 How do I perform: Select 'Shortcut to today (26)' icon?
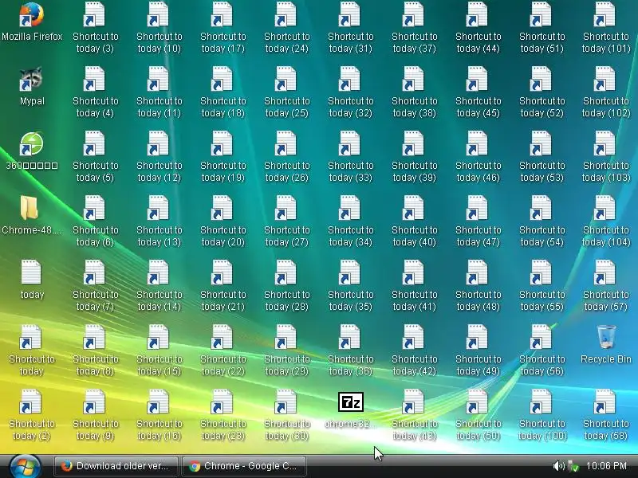click(x=287, y=157)
